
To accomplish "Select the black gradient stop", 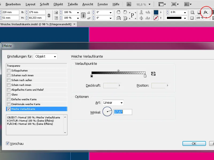I will (91, 76).
